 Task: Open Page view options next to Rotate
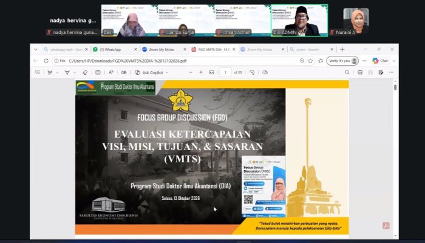(265, 72)
